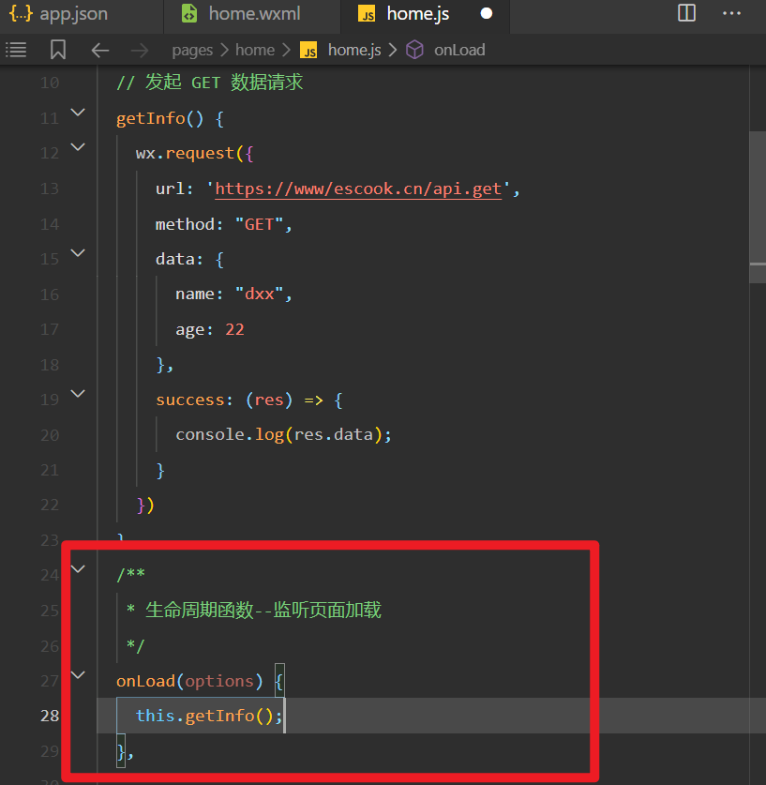Screen dimensions: 766x785
Task: Place cursor on method: "GET" line
Action: (224, 224)
